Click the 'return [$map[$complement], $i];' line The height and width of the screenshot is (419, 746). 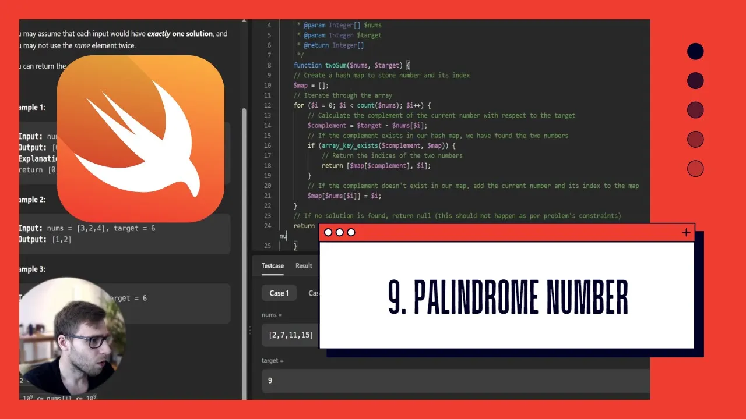point(376,165)
